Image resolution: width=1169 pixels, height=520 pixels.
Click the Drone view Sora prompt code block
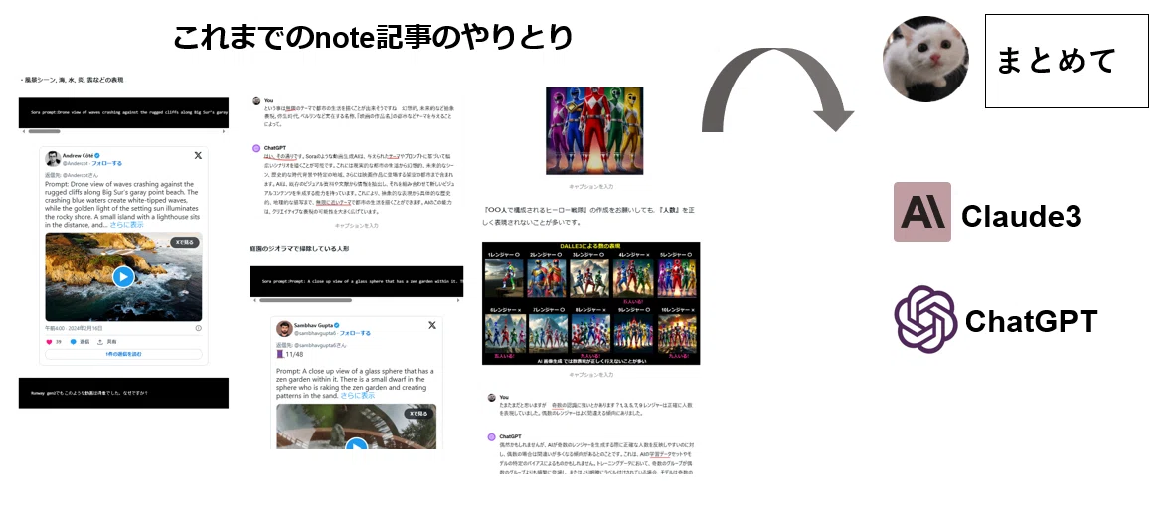click(x=123, y=112)
